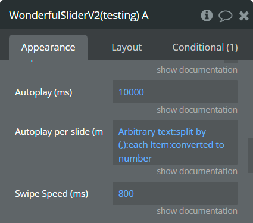This screenshot has height=223, width=253.
Task: Show documentation below the Swipe Speed field
Action: pyautogui.click(x=197, y=211)
